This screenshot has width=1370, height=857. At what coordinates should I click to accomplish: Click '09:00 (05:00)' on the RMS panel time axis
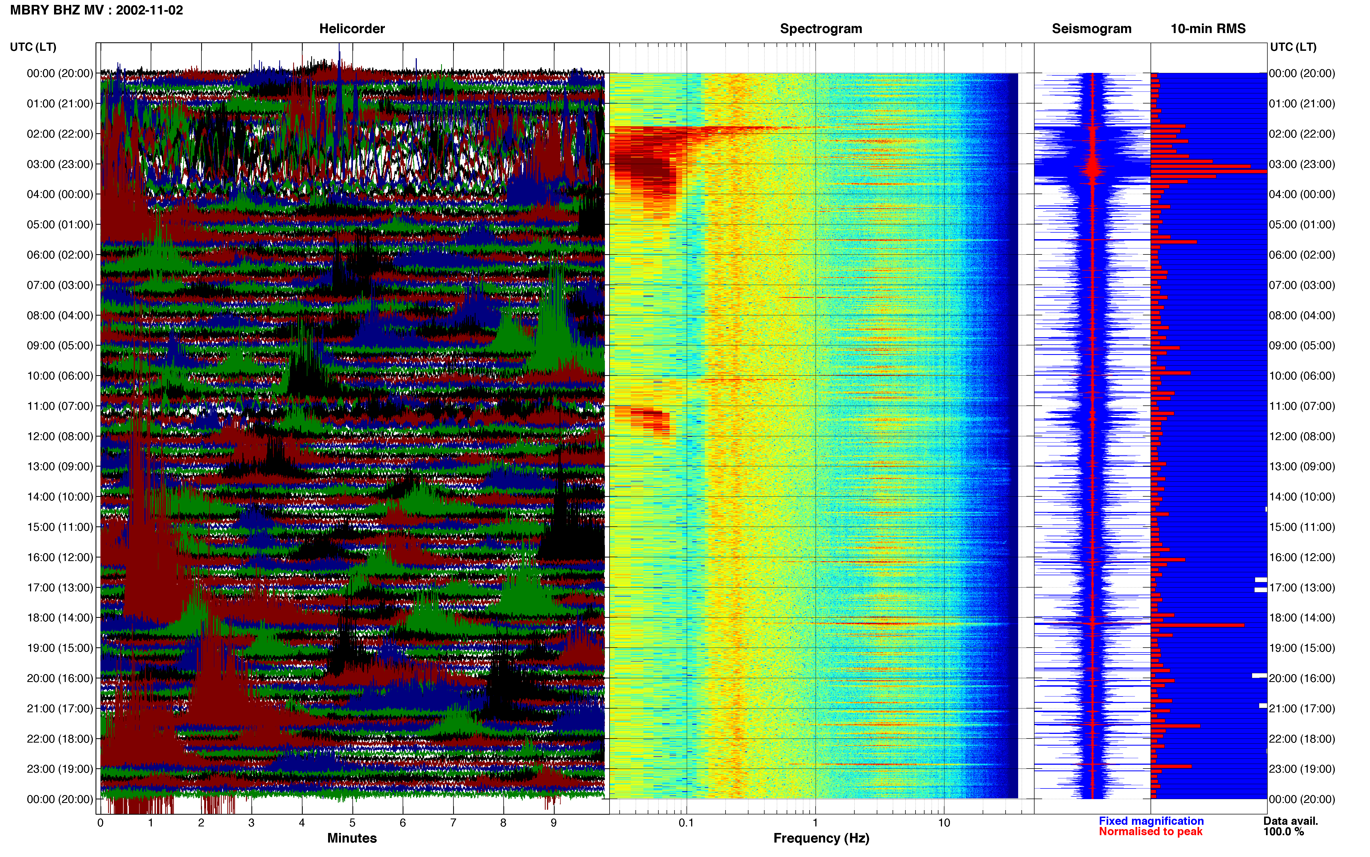(1302, 346)
